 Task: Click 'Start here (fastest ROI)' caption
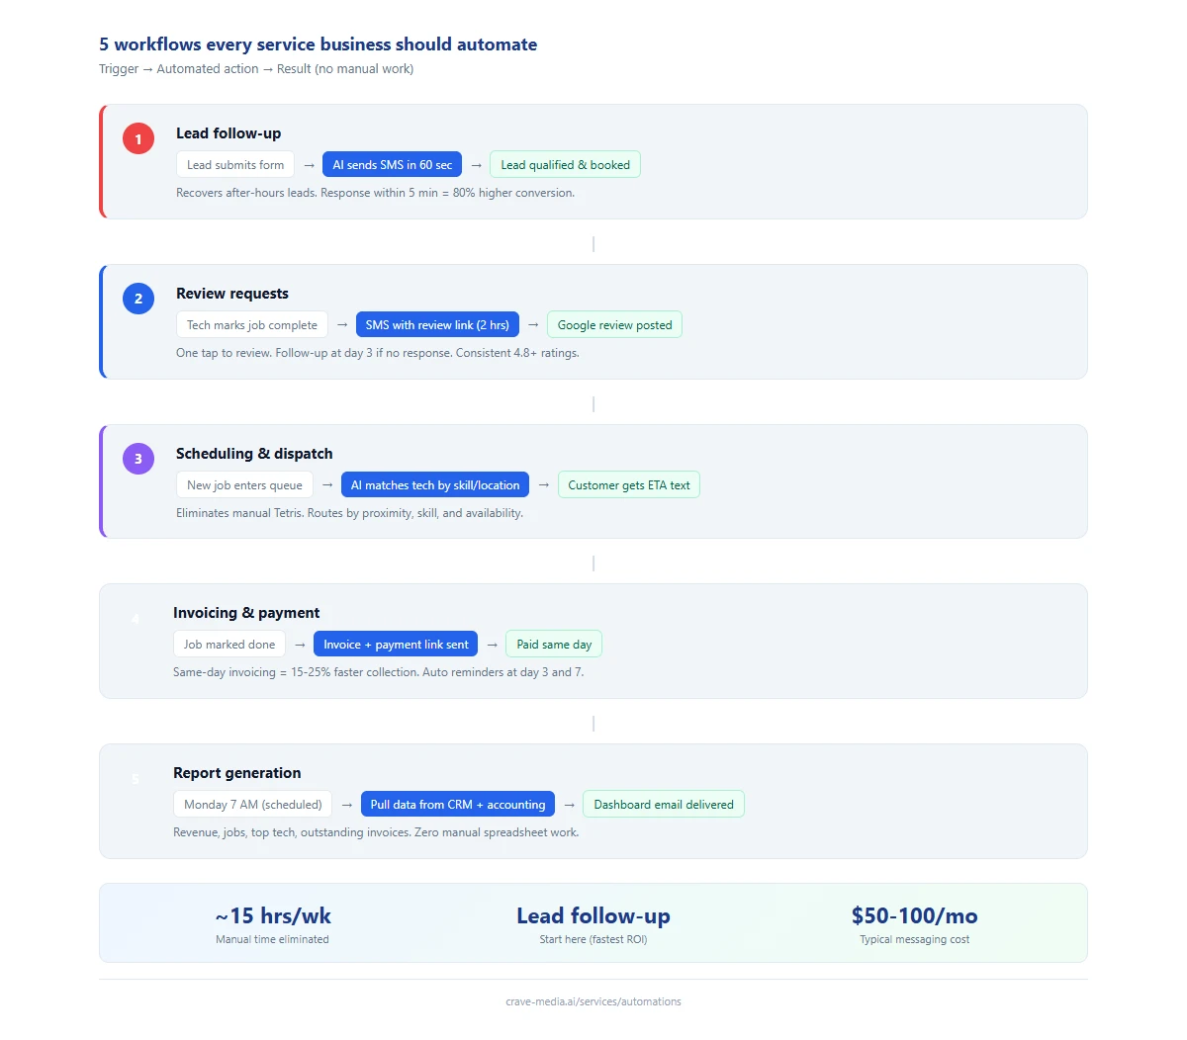[x=593, y=939]
